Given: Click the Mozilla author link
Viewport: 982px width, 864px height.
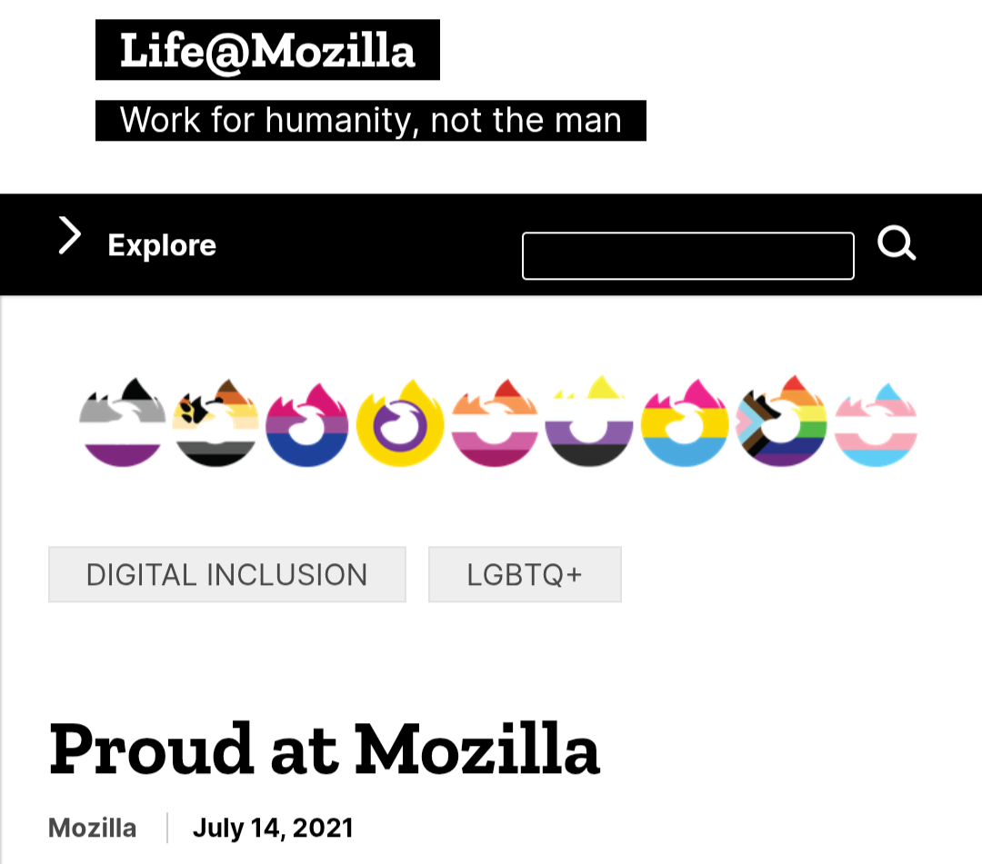Looking at the screenshot, I should coord(92,828).
